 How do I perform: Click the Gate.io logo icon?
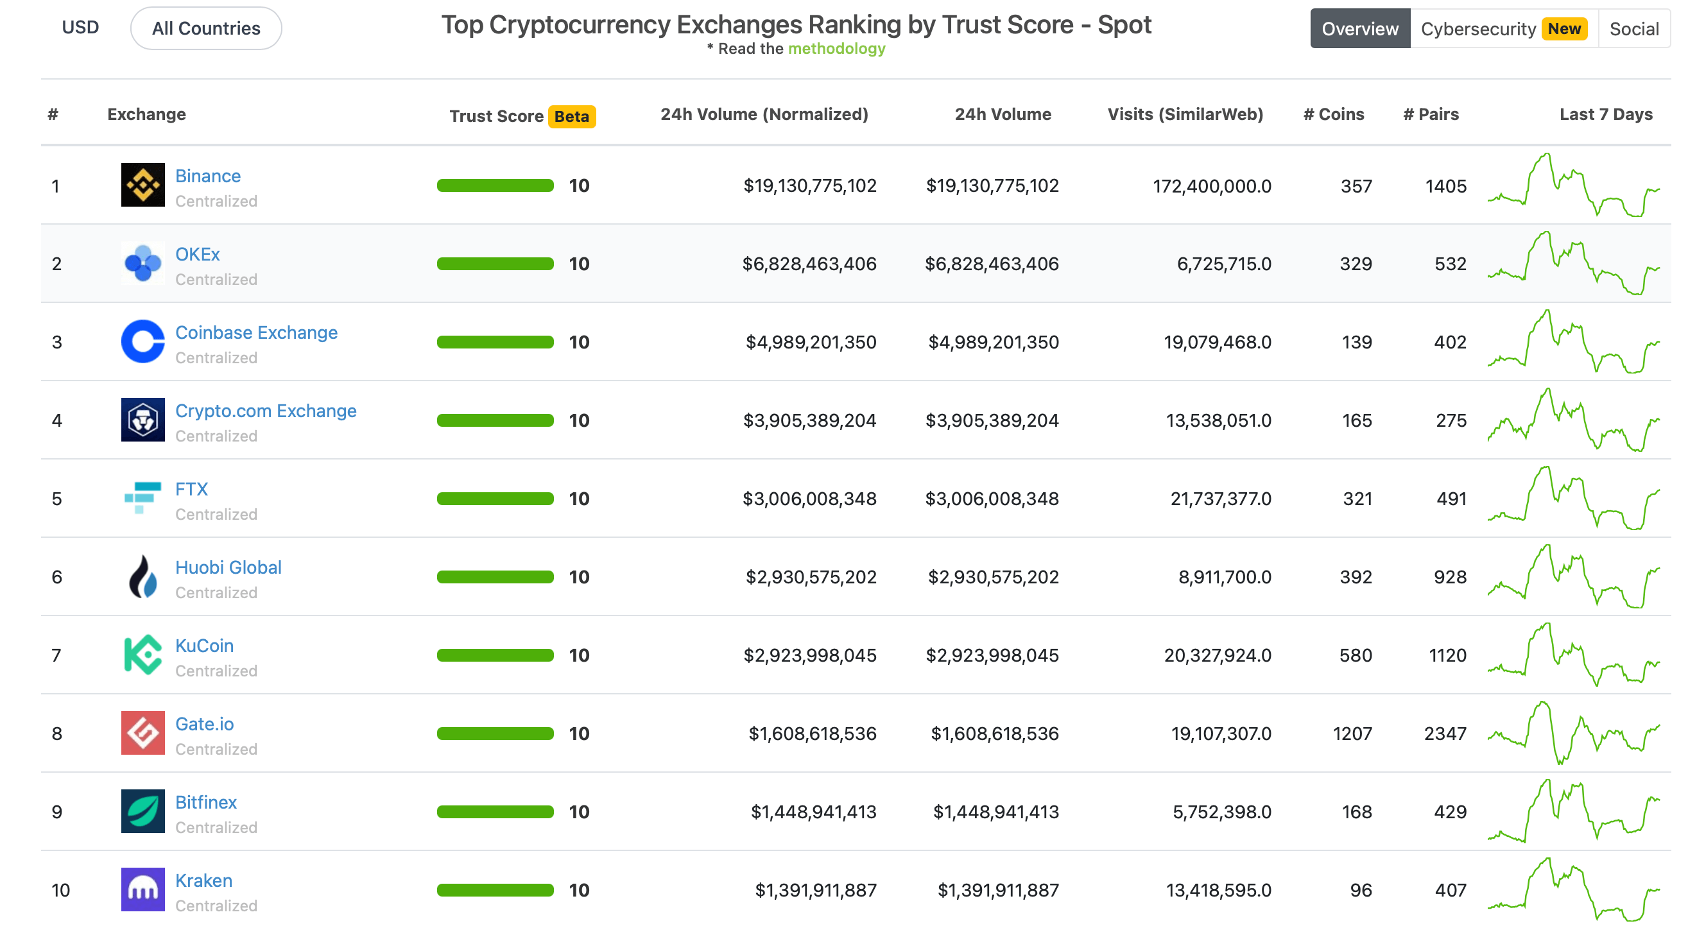tap(143, 733)
